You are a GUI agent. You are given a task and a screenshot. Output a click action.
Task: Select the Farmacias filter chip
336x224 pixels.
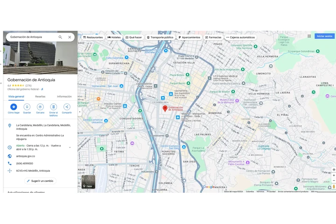(x=213, y=37)
